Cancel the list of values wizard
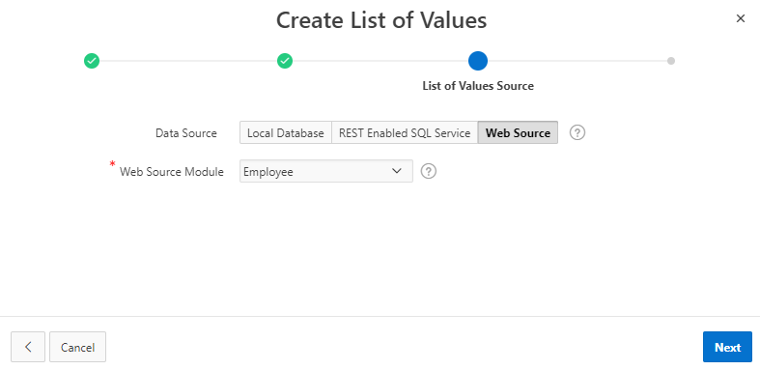This screenshot has height=370, width=760. click(x=77, y=347)
